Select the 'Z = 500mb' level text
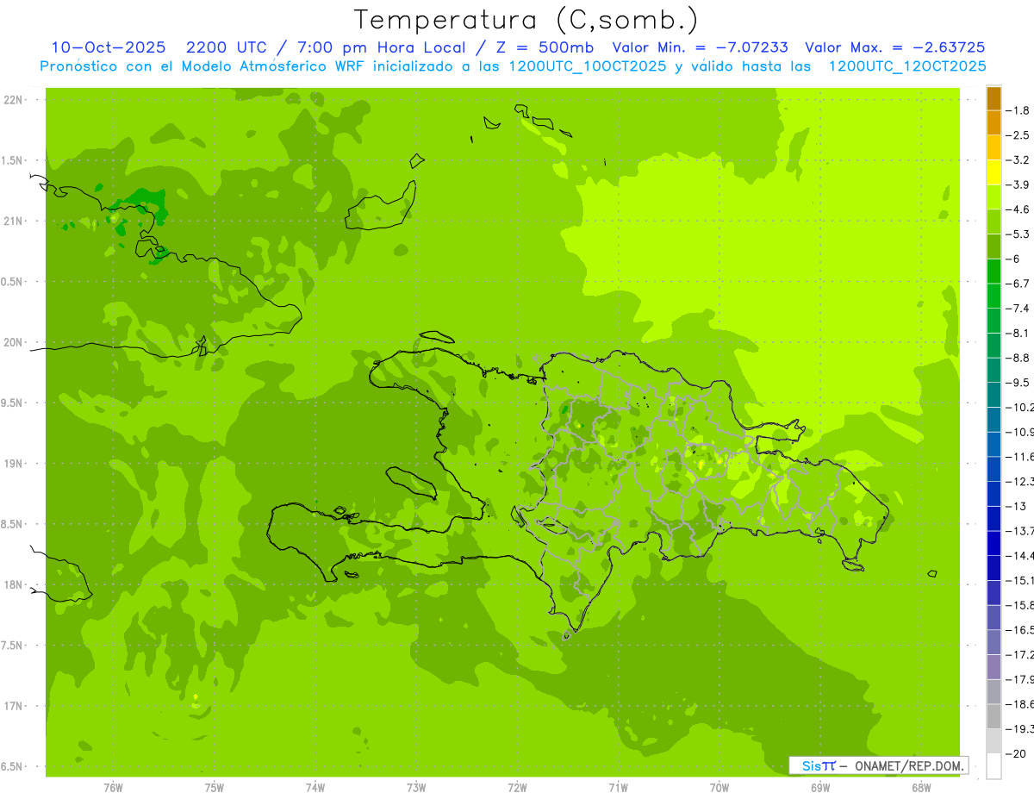The image size is (1034, 799). pyautogui.click(x=542, y=47)
